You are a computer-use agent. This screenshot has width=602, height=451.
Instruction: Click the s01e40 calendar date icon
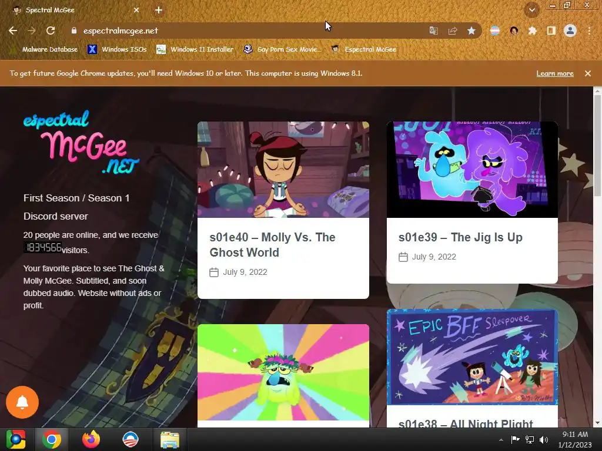coord(214,272)
